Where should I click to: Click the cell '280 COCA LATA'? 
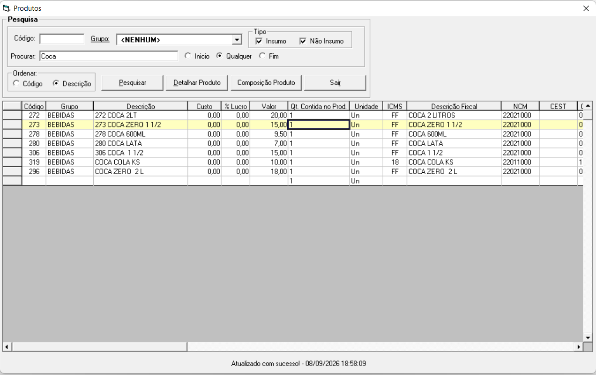point(141,143)
